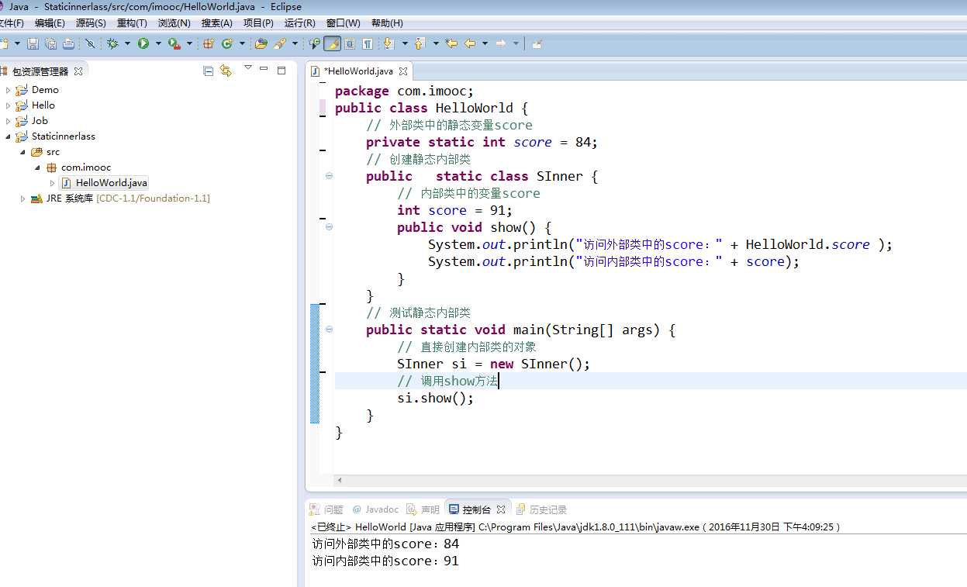Open the 运行(R) menu
The width and height of the screenshot is (967, 587).
[x=299, y=23]
